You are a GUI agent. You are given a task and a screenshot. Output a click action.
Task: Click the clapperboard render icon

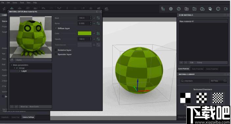point(107,9)
